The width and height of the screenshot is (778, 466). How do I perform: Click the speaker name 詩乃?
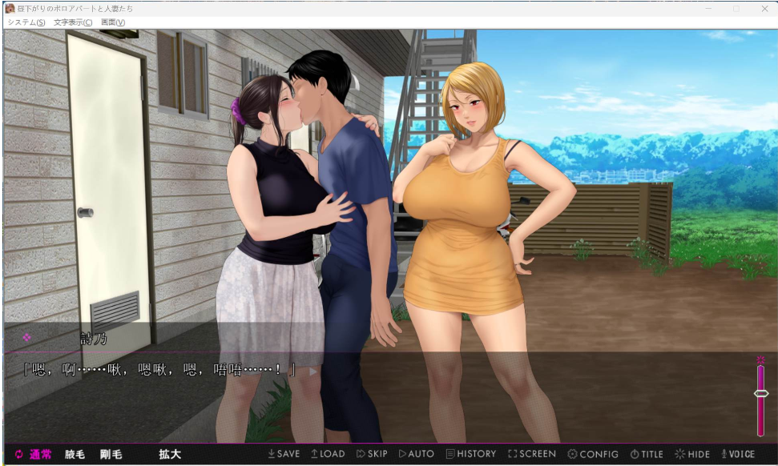pos(94,338)
